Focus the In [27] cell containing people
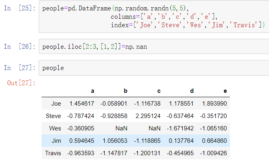The image size is (269, 160). tap(154, 68)
